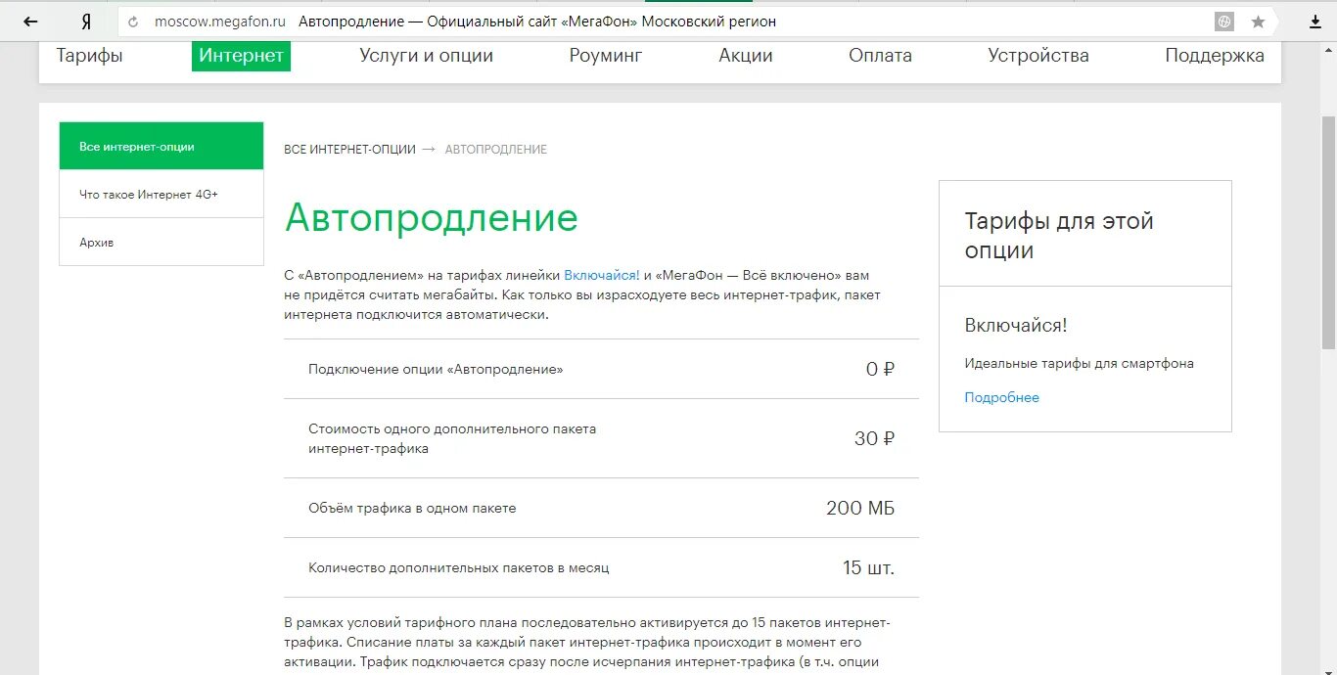Viewport: 1337px width, 675px height.
Task: Bookmark the page with the star icon
Action: [1259, 22]
